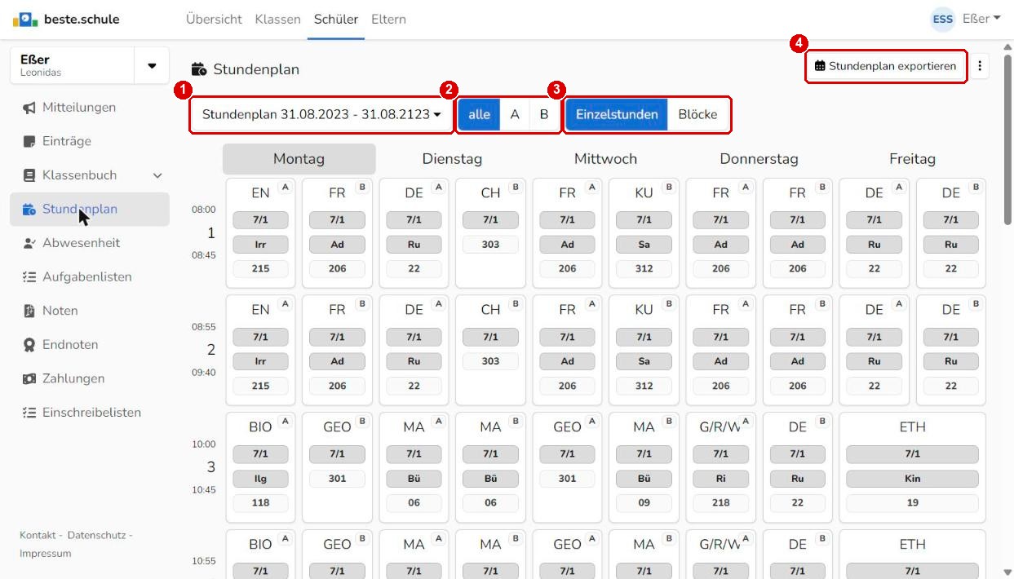Open the three-dot options menu
Image resolution: width=1014 pixels, height=579 pixels.
(981, 66)
